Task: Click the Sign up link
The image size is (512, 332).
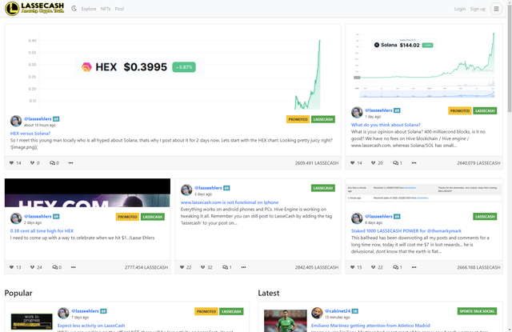Action: (478, 9)
